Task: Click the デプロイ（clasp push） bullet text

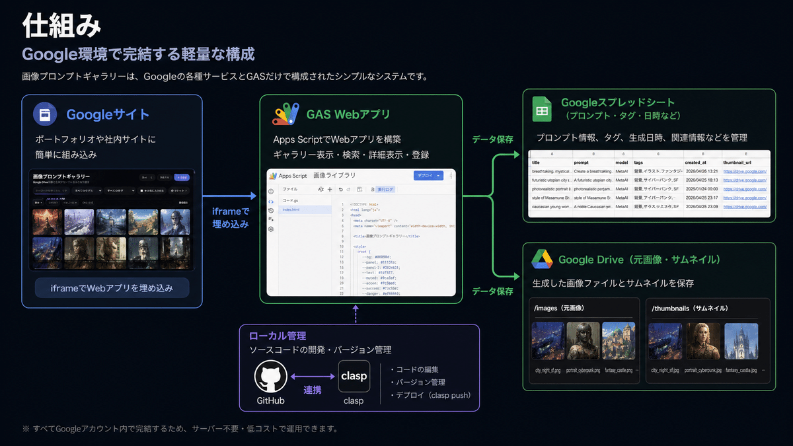Action: coord(432,396)
